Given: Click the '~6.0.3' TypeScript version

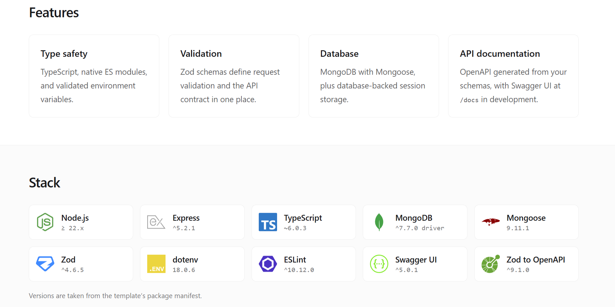Looking at the screenshot, I should tap(295, 228).
